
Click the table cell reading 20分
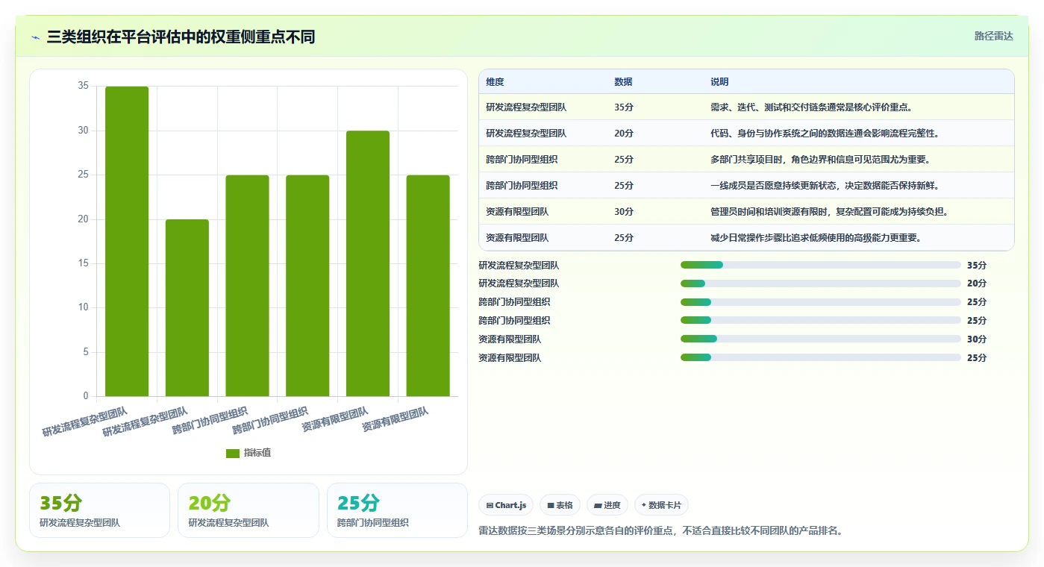(624, 134)
